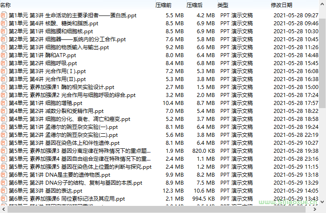Viewport: 326px width, 213px height.
Task: Click icon of 素养加强课4 基因自由组合定律 file
Action: [4, 159]
